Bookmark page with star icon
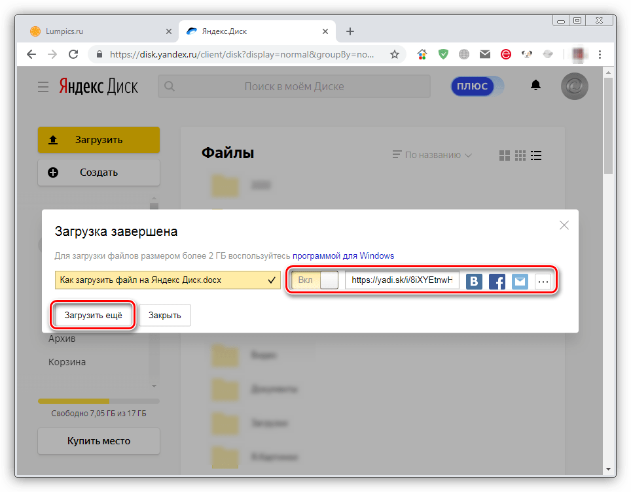Screen dimensions: 631x492 pos(394,54)
